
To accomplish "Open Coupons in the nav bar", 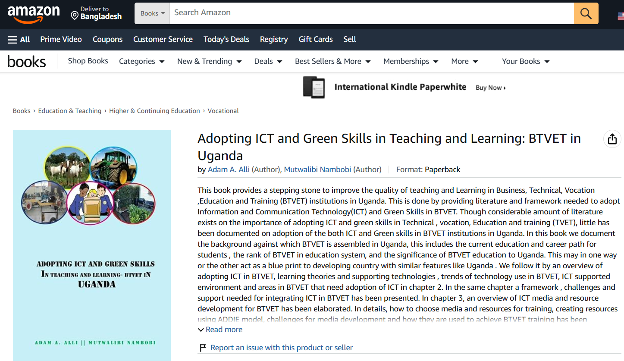I will (x=108, y=39).
